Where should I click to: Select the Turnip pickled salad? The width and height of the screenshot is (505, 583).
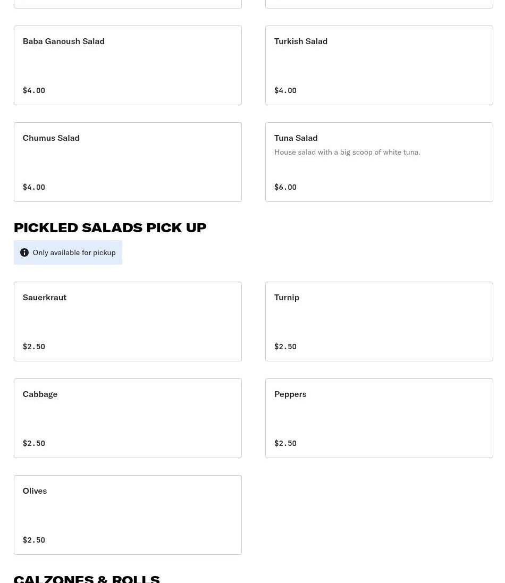click(x=378, y=321)
